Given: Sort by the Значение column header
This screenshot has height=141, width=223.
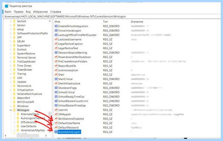Looking at the screenshot, I should (137, 22).
